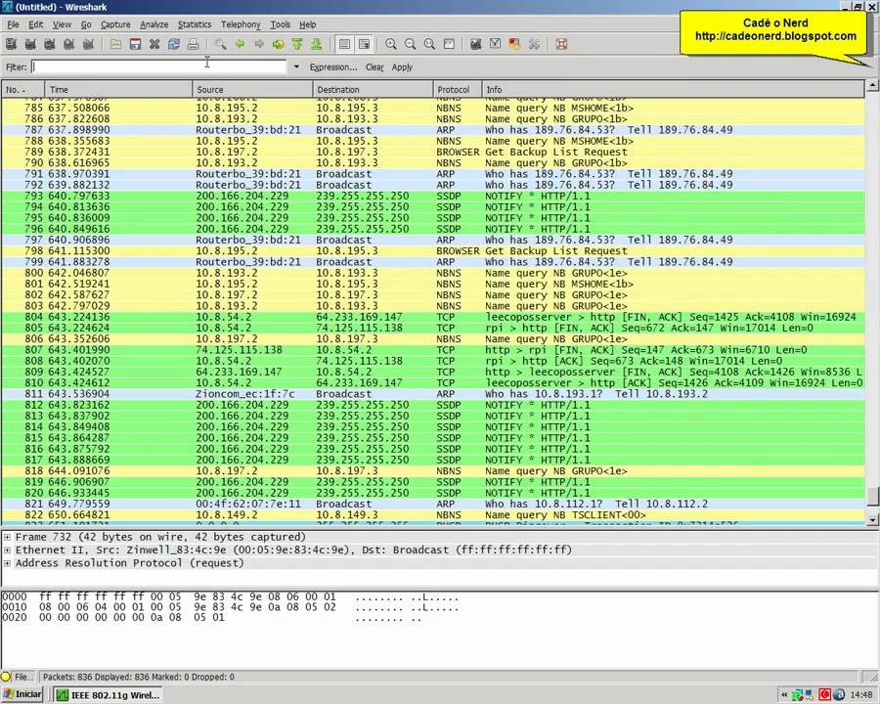Edit capture filters toolbar icon

coord(476,44)
